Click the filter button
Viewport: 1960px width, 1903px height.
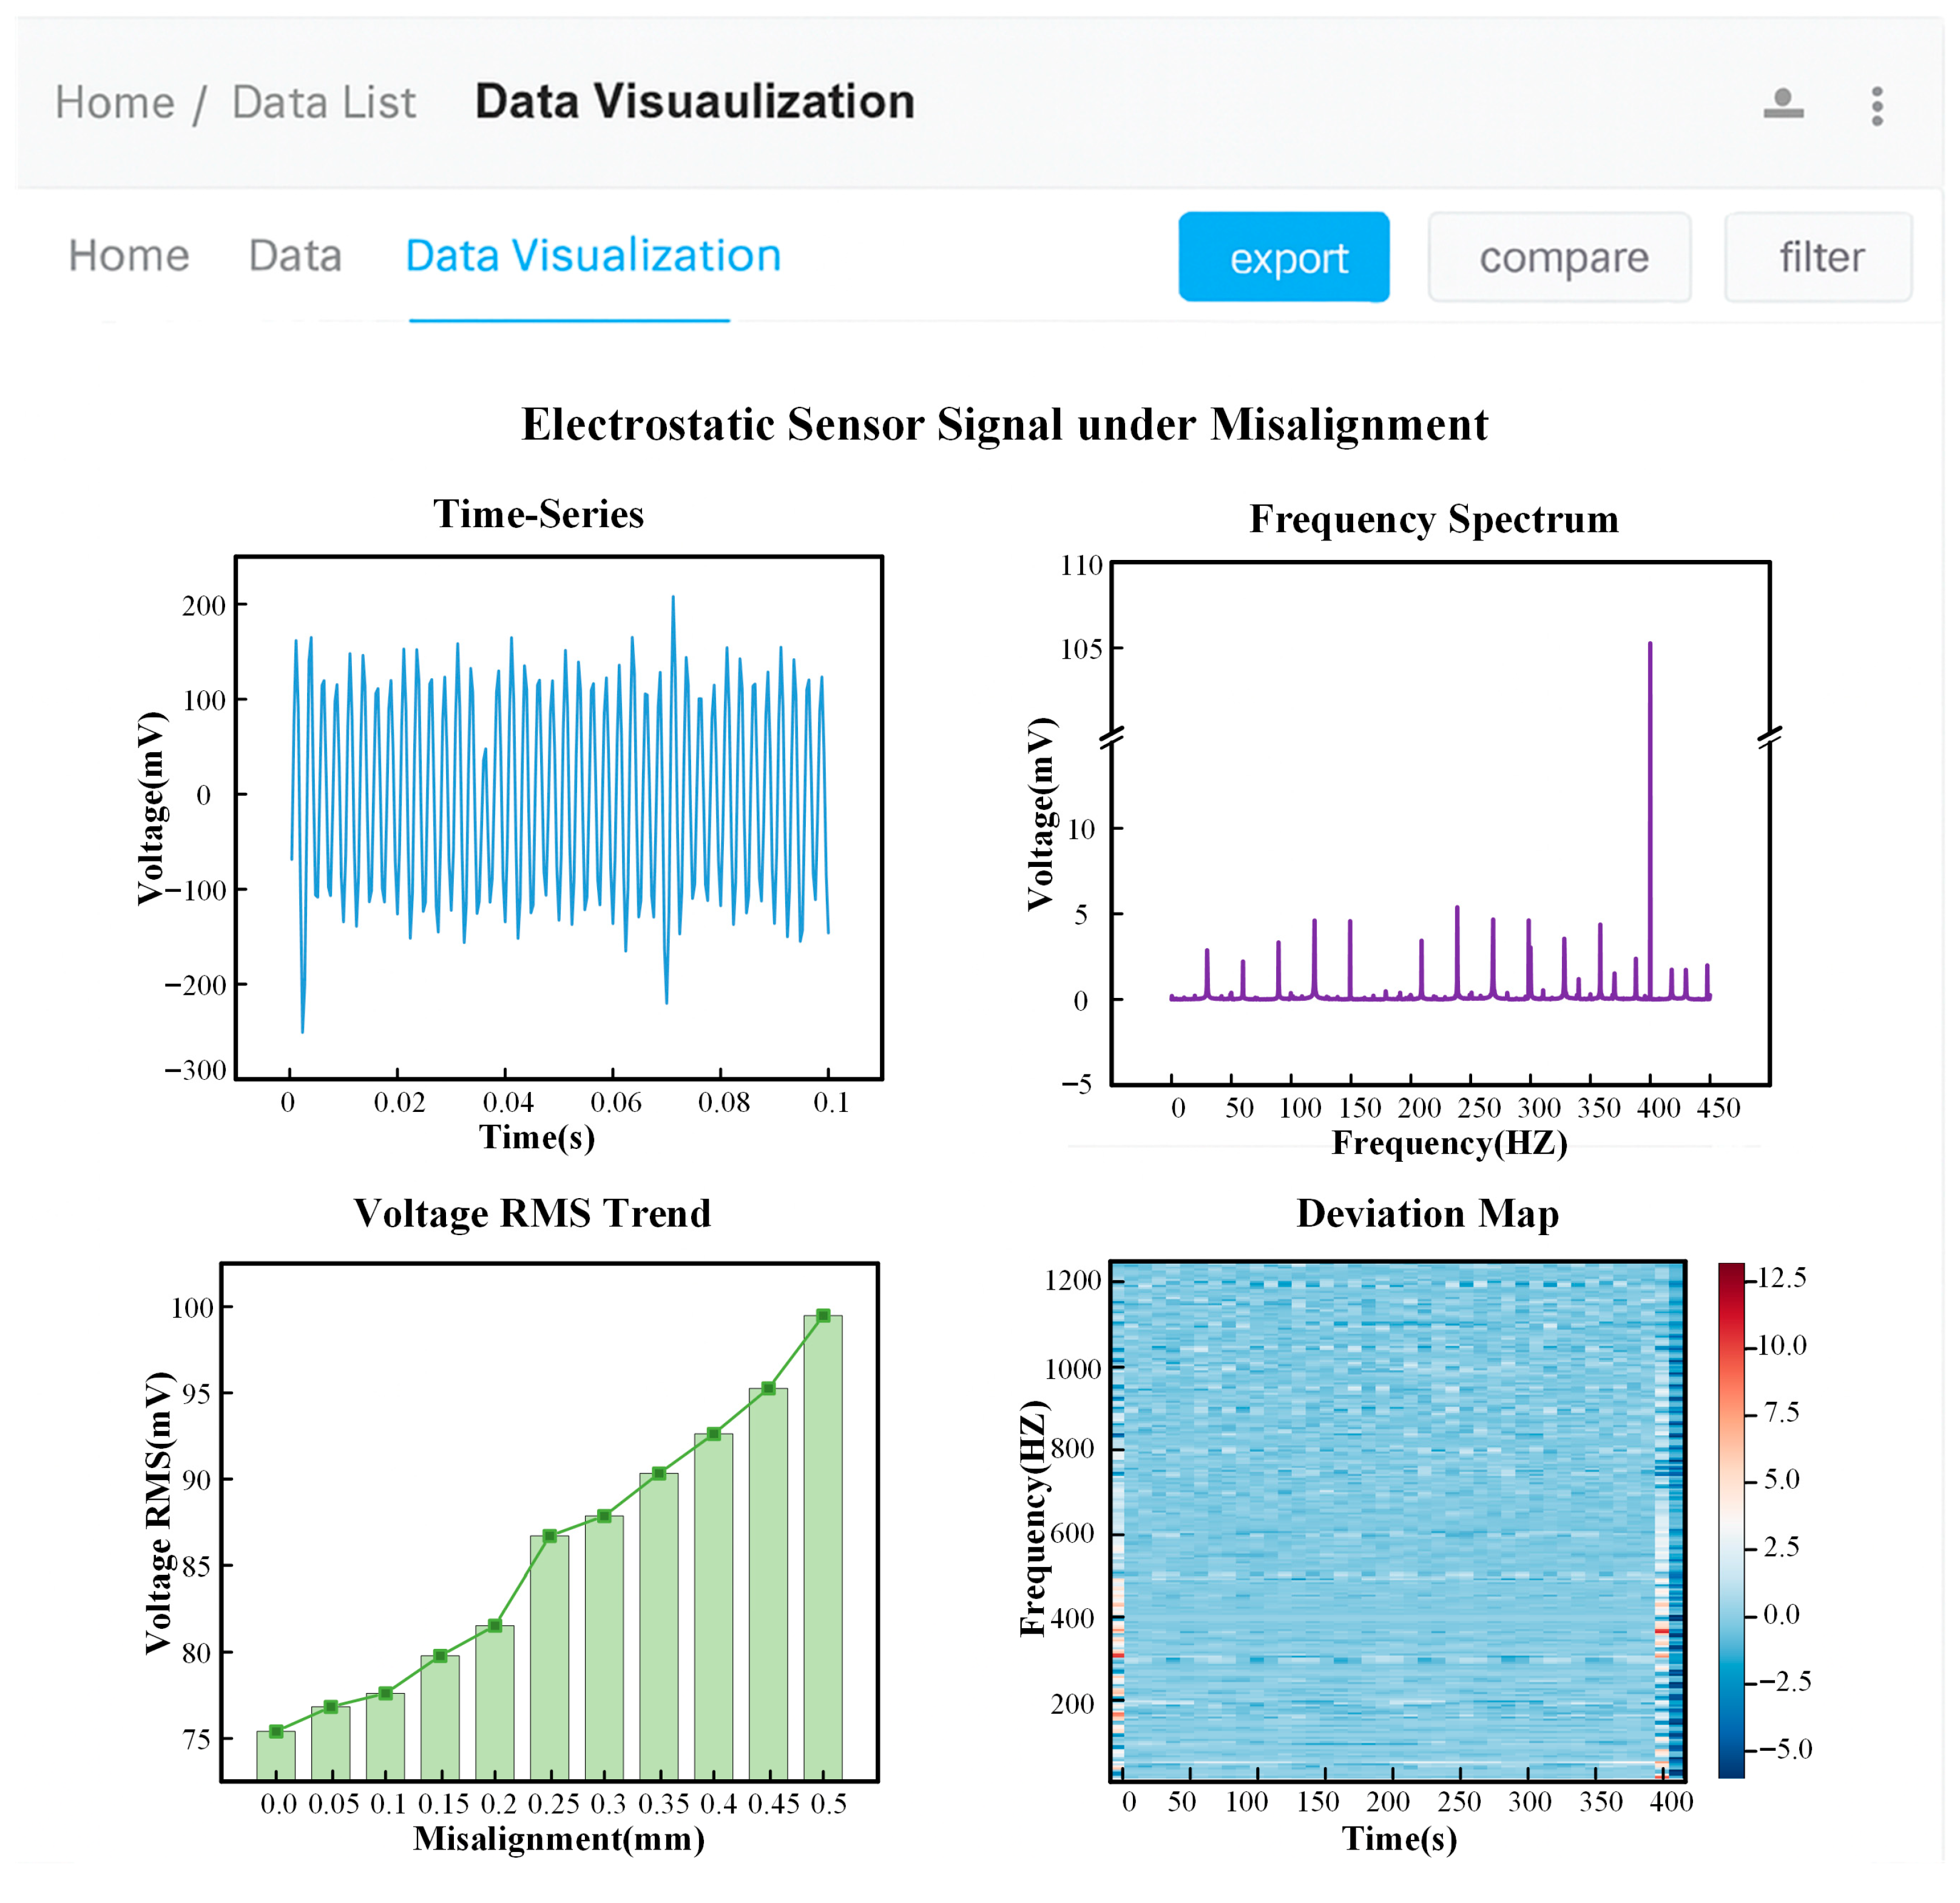1819,257
